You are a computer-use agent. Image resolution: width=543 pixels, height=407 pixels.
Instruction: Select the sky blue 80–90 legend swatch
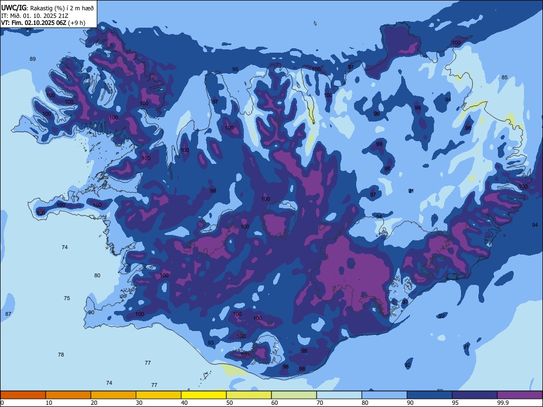(x=384, y=395)
